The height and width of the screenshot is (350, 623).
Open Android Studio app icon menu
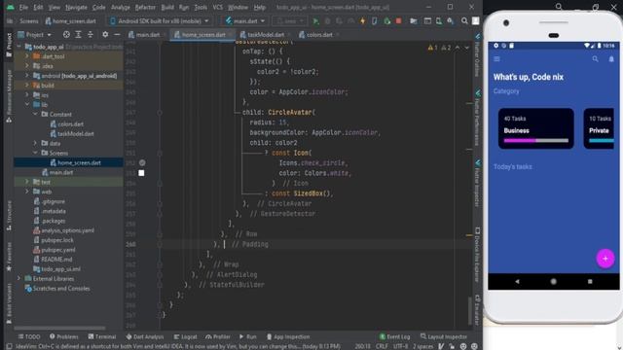11,7
